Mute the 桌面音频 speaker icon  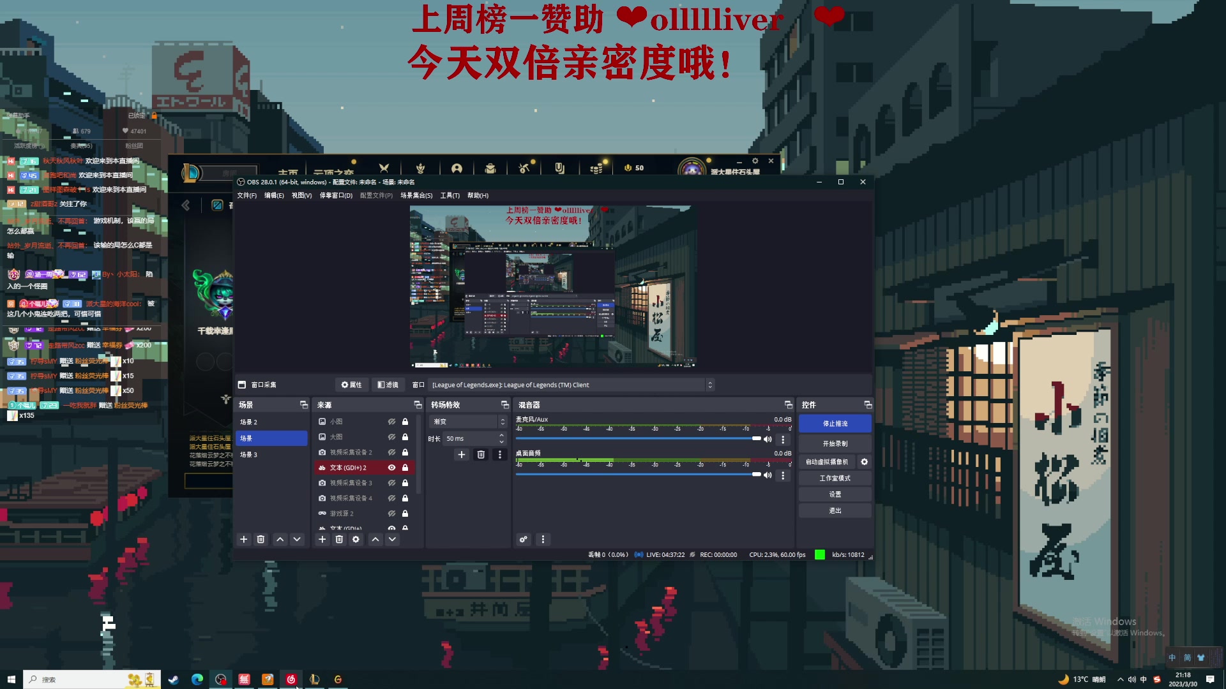pos(768,475)
